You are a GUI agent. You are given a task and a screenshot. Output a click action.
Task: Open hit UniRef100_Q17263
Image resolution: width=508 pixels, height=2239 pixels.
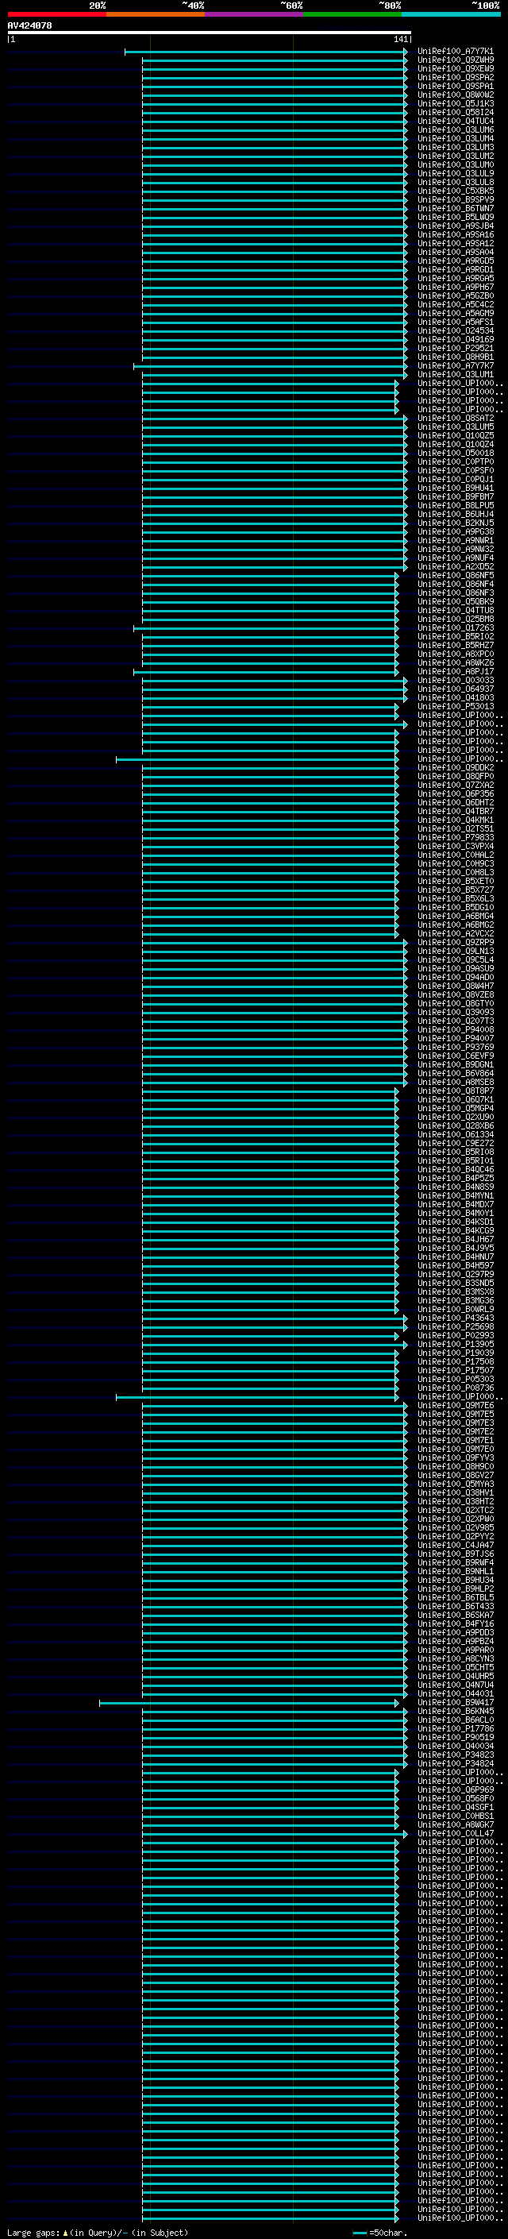tap(455, 627)
